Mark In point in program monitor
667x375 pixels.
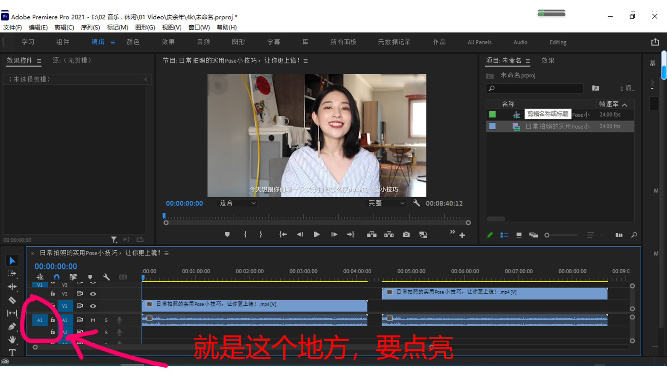coord(245,235)
